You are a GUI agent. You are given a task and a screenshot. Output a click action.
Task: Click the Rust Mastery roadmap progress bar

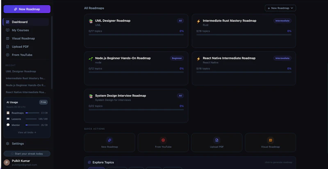tap(244, 35)
